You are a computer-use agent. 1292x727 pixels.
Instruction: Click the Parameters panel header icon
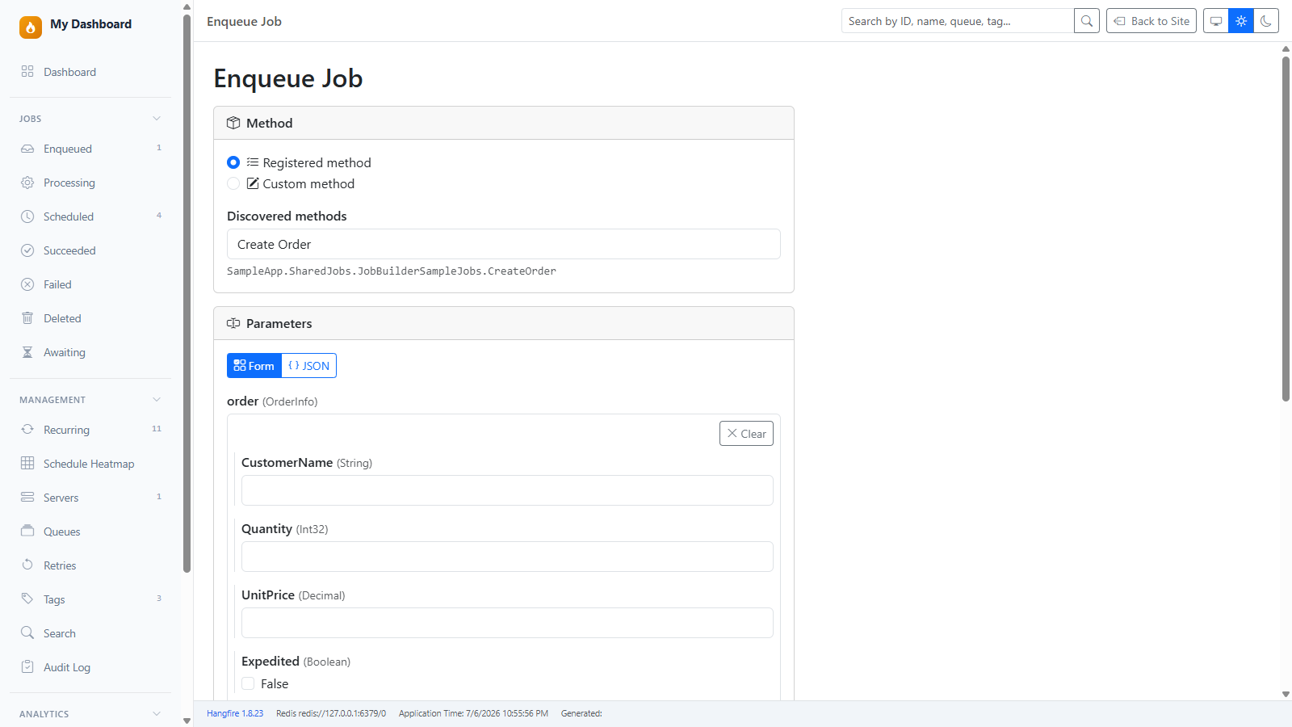click(233, 323)
